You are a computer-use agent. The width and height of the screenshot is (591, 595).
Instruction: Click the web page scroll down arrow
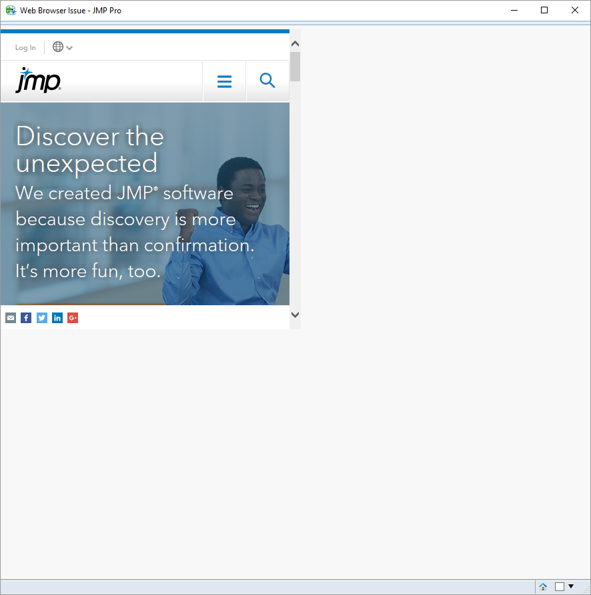pyautogui.click(x=295, y=314)
